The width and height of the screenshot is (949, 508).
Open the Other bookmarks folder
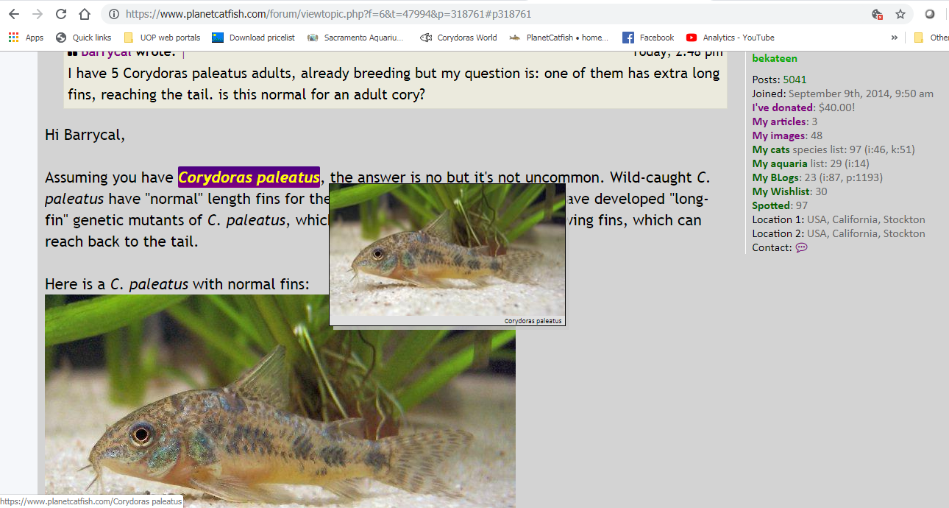coord(931,38)
